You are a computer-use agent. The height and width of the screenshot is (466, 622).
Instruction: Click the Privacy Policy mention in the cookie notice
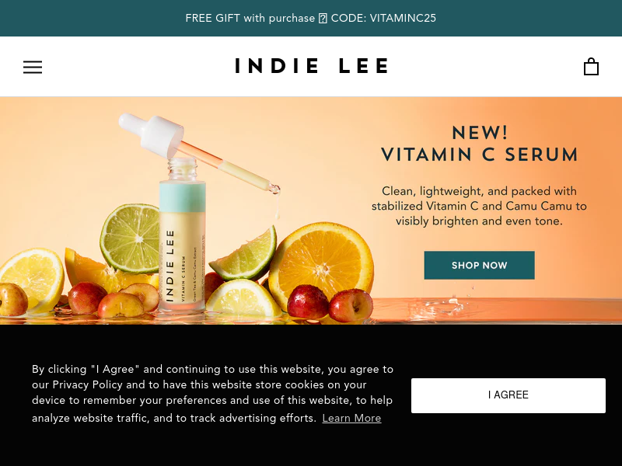coord(87,384)
